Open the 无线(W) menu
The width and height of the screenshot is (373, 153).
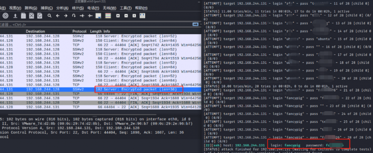coord(109,8)
